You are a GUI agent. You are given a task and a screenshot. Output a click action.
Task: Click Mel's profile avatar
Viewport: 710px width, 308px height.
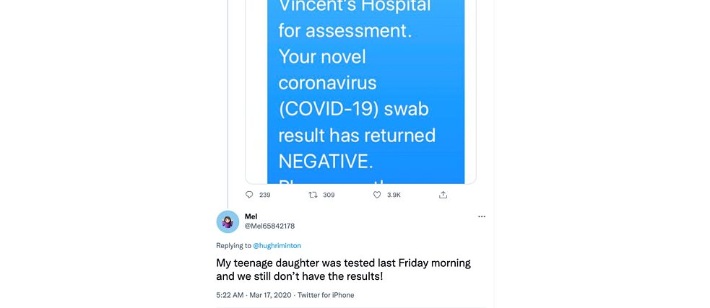pyautogui.click(x=228, y=221)
